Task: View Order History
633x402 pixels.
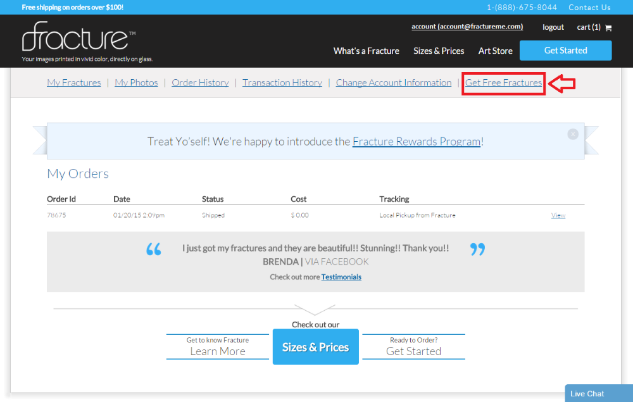Action: point(200,82)
